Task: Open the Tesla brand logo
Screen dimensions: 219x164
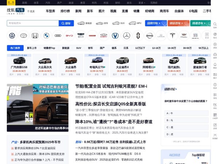Action: click(172, 36)
